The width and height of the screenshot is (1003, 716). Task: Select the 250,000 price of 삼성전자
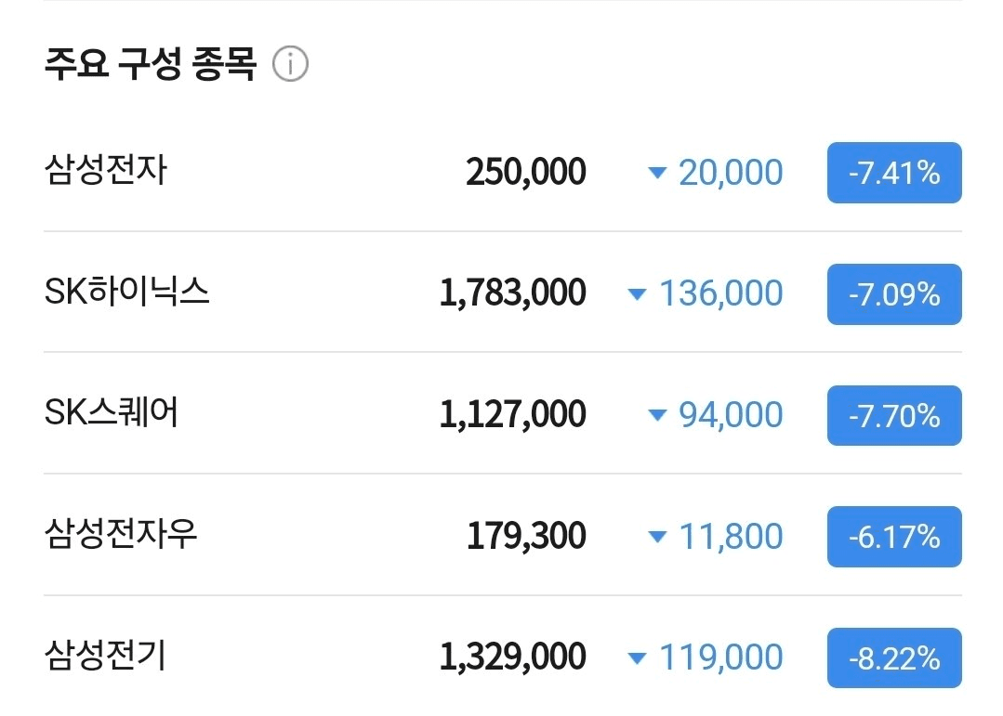[526, 172]
